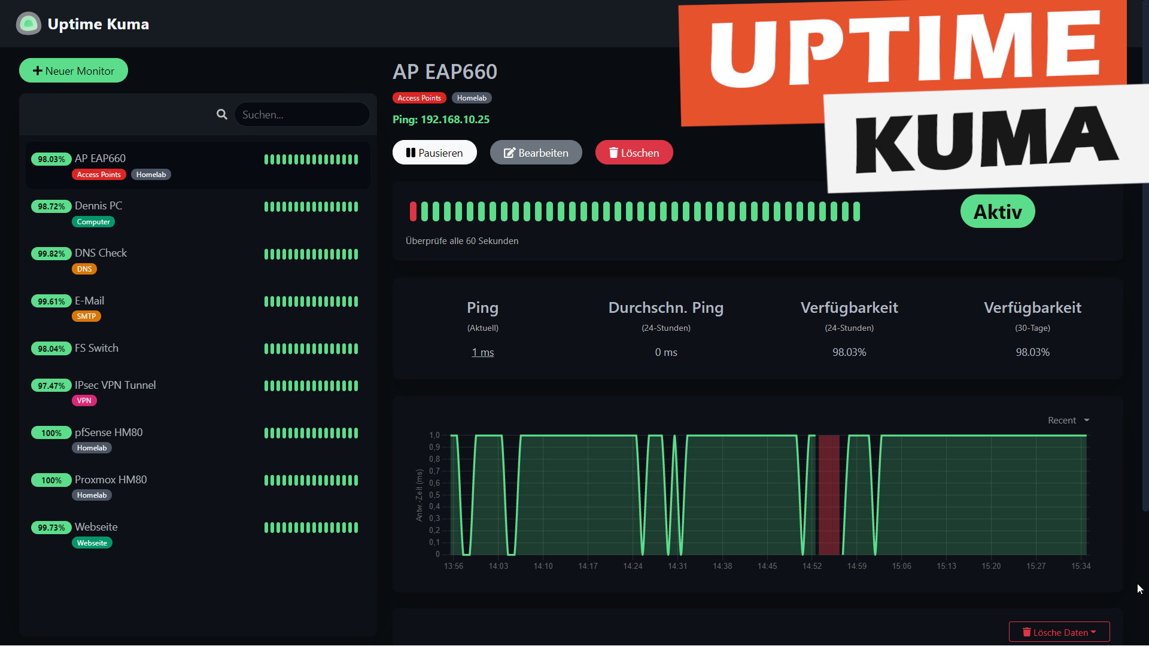Click the 1 ms current ping link
This screenshot has height=646, width=1149.
click(482, 352)
